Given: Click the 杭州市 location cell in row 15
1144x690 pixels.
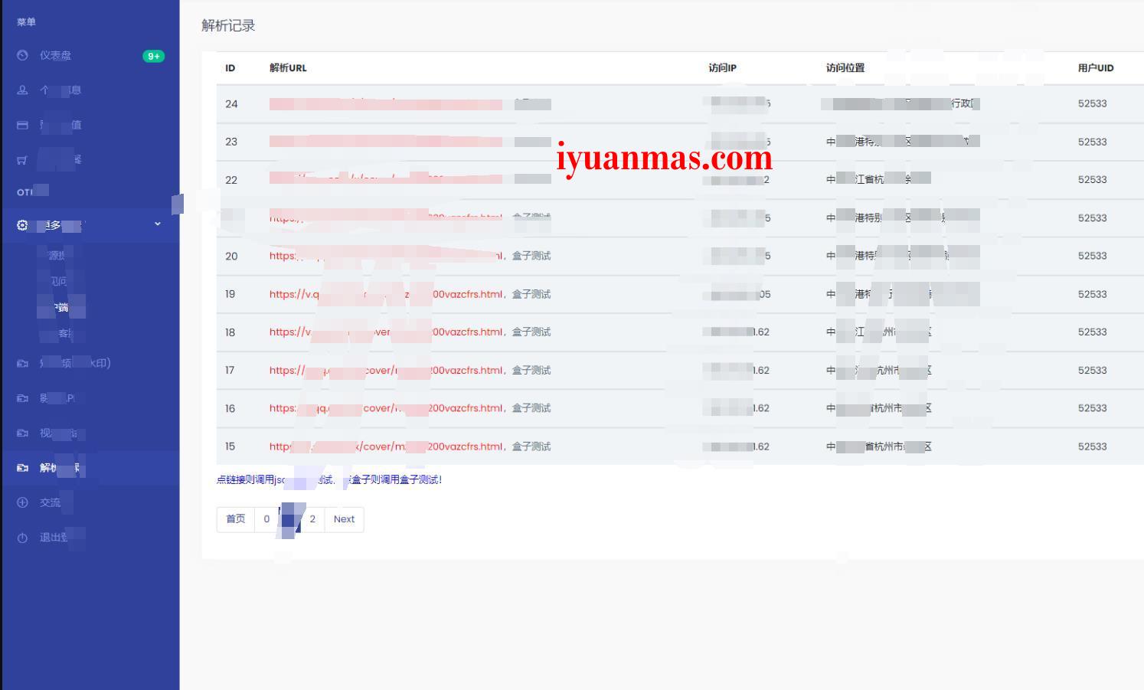Looking at the screenshot, I should 879,446.
